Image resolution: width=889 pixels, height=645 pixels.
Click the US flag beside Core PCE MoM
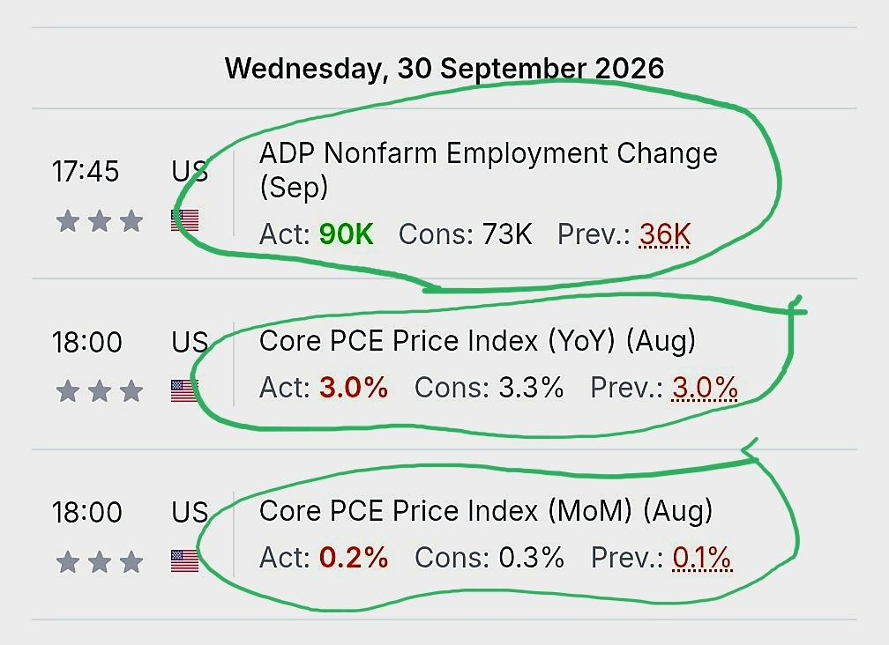pyautogui.click(x=185, y=560)
